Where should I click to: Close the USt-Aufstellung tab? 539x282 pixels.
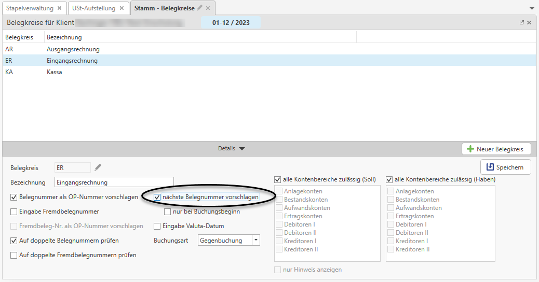(x=122, y=8)
